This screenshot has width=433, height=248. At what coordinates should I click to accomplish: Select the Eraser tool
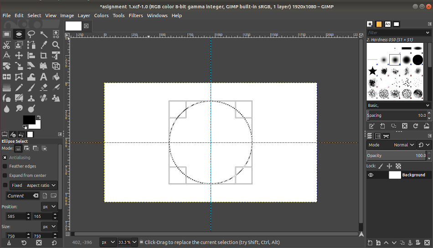tap(44, 88)
